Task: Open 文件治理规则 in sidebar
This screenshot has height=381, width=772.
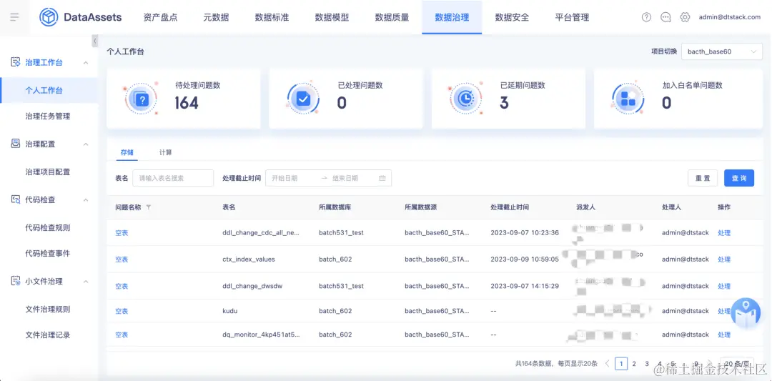Action: 49,309
